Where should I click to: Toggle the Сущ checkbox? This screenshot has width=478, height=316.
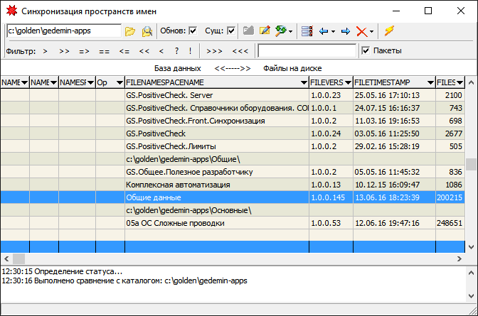[x=231, y=31]
